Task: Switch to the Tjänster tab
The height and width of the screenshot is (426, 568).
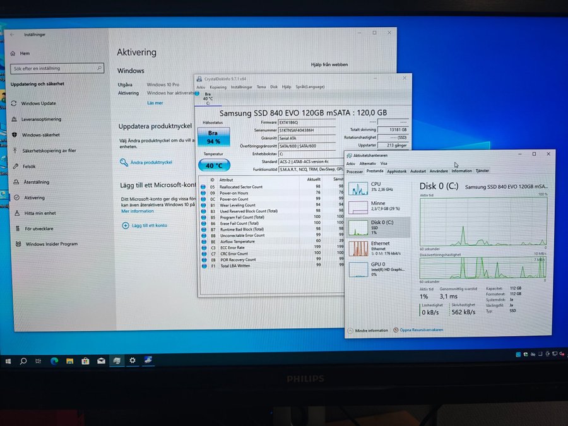Action: coord(482,170)
